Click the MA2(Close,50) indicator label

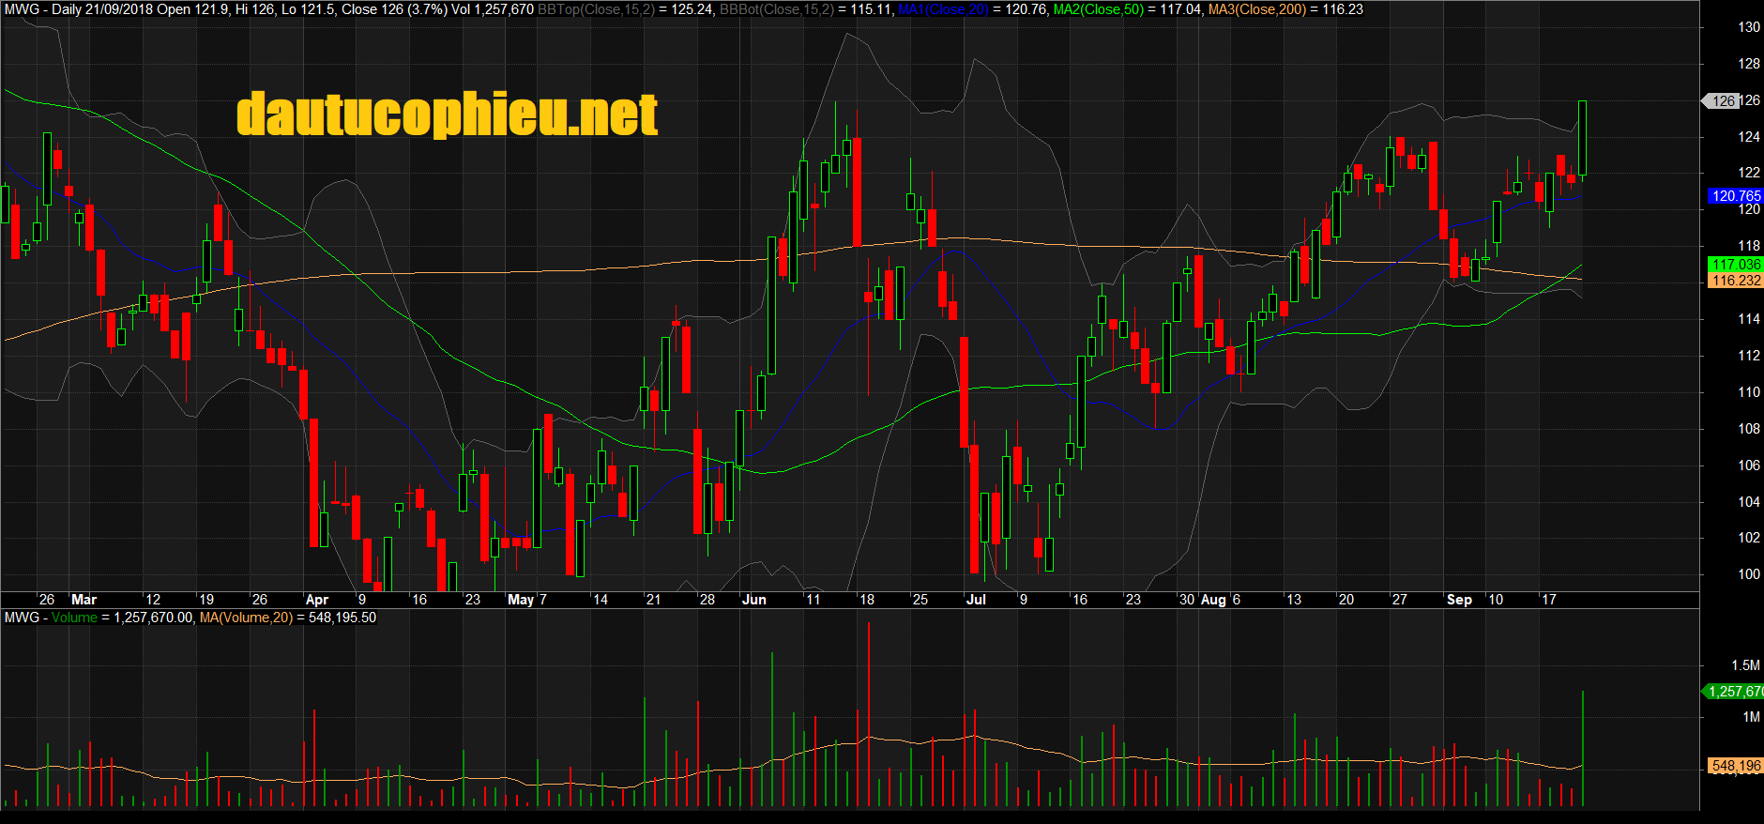[1098, 9]
